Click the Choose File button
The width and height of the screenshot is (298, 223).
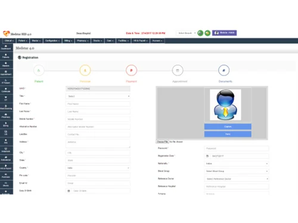(162, 142)
